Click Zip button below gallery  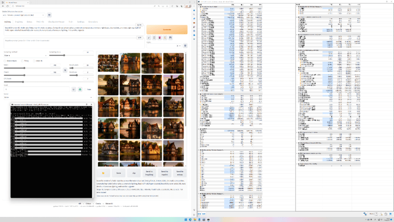click(x=134, y=173)
